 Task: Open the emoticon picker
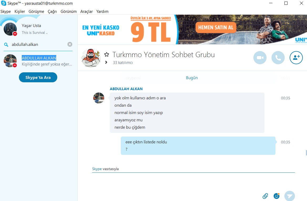[x=277, y=196]
